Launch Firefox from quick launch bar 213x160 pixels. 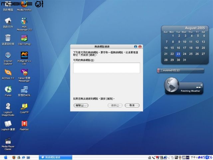tap(14, 158)
